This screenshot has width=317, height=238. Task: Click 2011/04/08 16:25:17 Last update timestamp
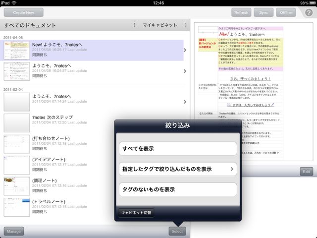pos(59,50)
